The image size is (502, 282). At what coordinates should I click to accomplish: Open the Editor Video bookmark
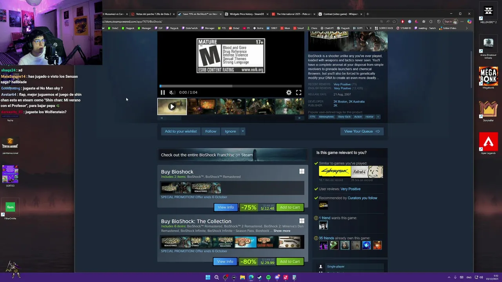[x=447, y=28]
